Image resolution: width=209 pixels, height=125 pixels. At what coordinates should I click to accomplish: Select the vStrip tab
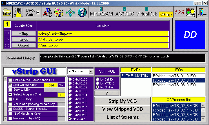[166, 14]
